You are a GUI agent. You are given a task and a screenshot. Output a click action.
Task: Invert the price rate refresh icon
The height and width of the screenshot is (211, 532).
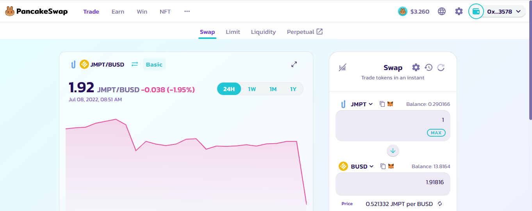(x=440, y=204)
